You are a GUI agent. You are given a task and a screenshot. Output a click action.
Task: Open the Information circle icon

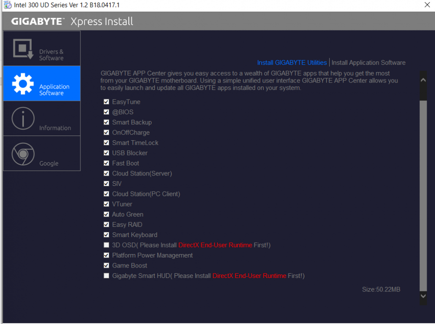(23, 119)
